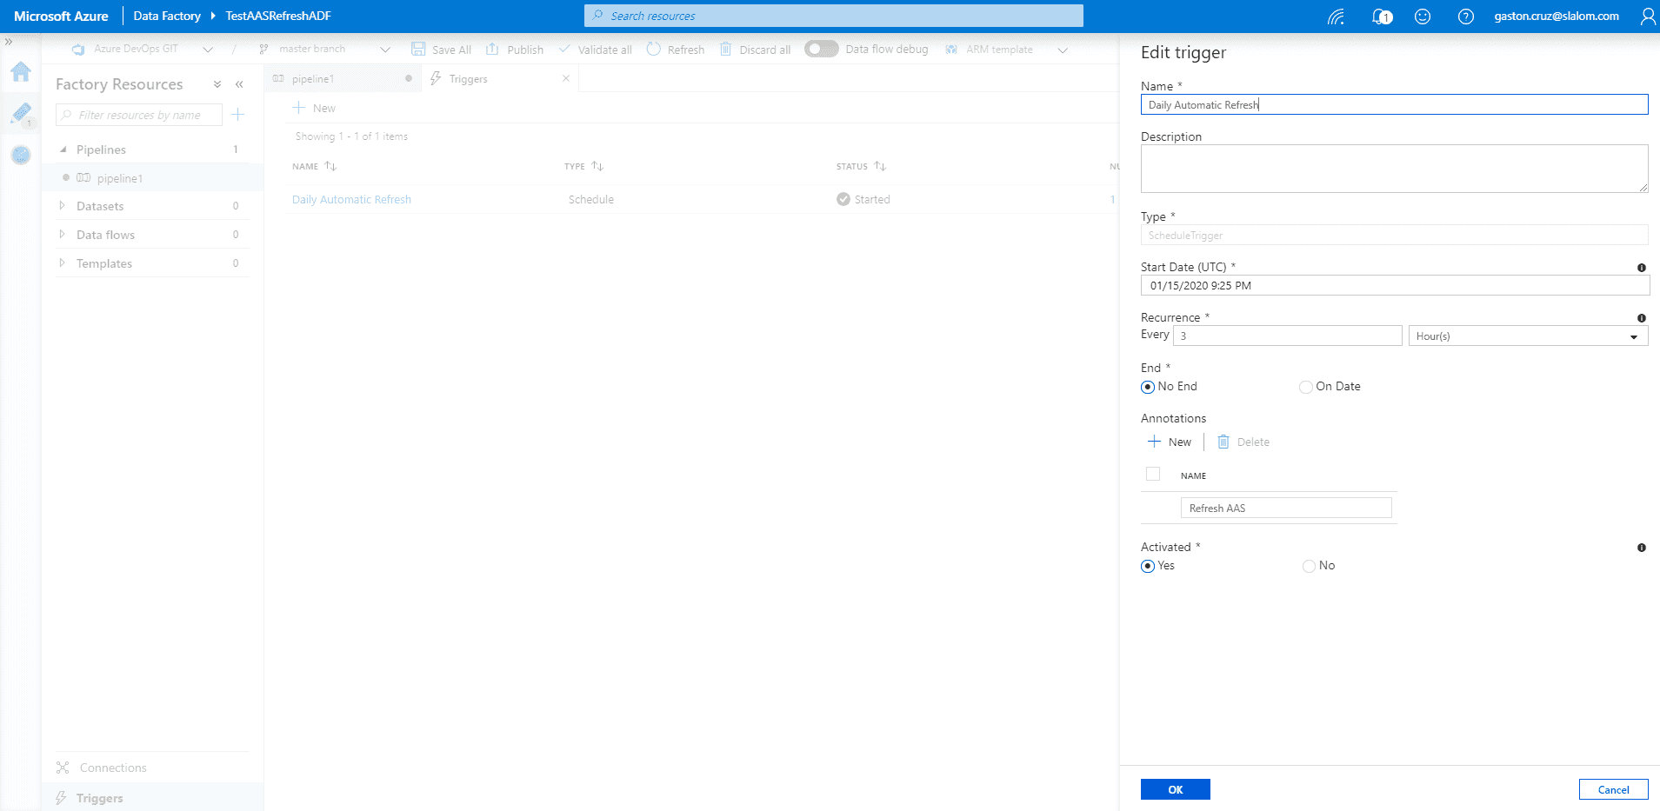Add New annotation
The height and width of the screenshot is (811, 1660).
tap(1170, 442)
